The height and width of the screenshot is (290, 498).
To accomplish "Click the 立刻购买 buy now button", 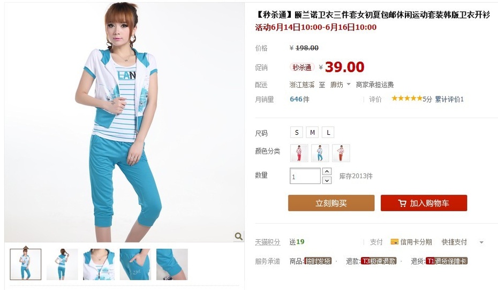I will coord(331,203).
